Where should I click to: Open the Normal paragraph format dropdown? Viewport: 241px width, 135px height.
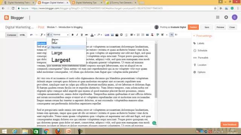(x=61, y=35)
